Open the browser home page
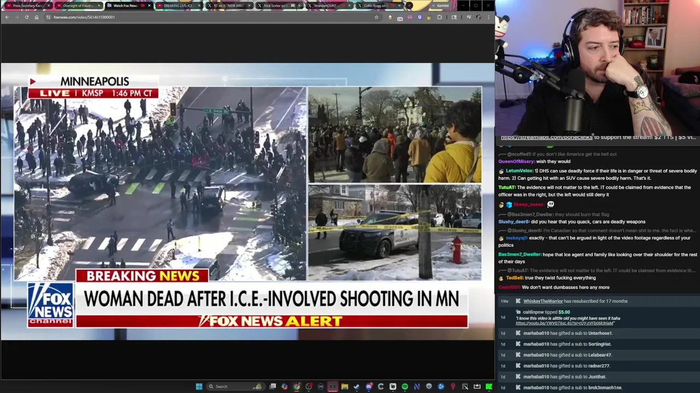This screenshot has height=393, width=700. 37,17
